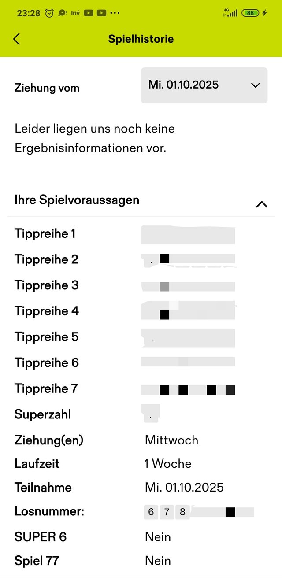
Task: Tap the three-dots notification overflow icon
Action: (115, 13)
